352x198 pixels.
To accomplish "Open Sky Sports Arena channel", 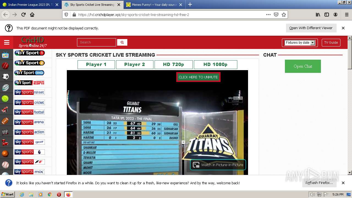I will tap(29, 122).
